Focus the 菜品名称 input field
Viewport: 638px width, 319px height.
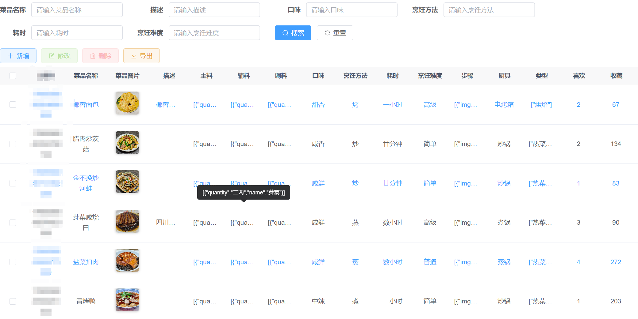click(x=77, y=10)
